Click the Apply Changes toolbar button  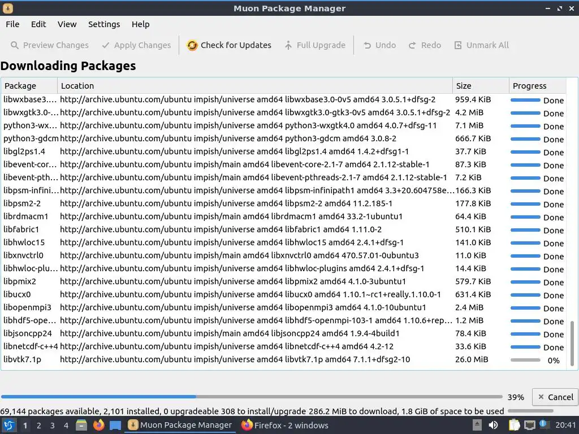137,45
